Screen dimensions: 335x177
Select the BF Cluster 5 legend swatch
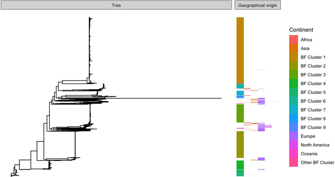[x=293, y=92]
